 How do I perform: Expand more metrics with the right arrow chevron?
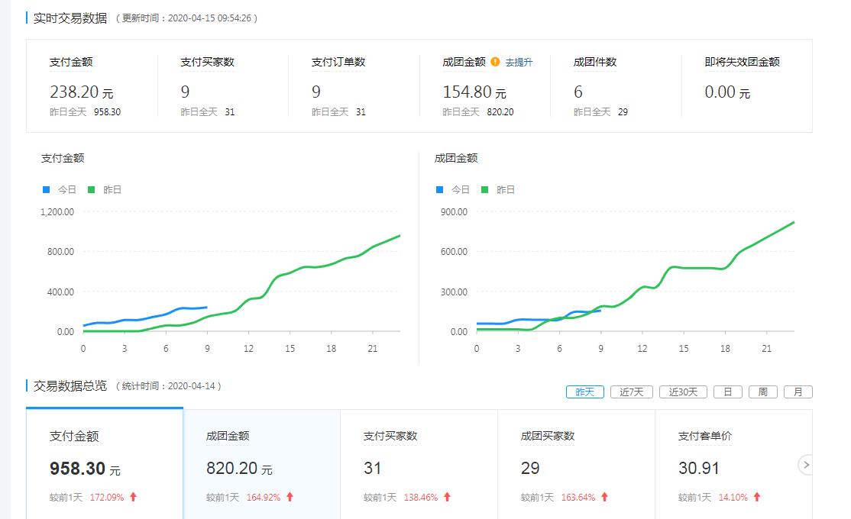[807, 464]
